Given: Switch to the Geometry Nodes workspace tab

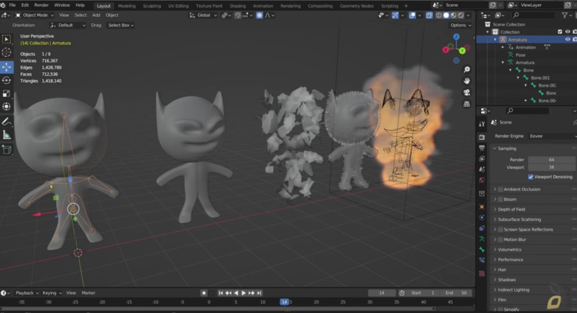Looking at the screenshot, I should coord(357,6).
